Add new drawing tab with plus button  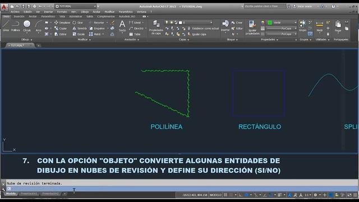39,45
